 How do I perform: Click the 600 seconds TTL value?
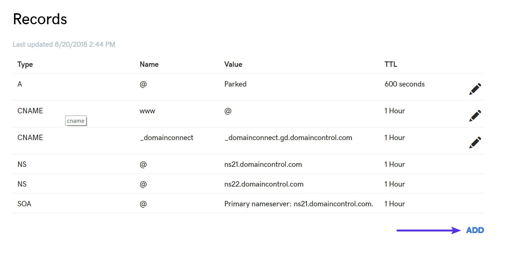pos(404,84)
